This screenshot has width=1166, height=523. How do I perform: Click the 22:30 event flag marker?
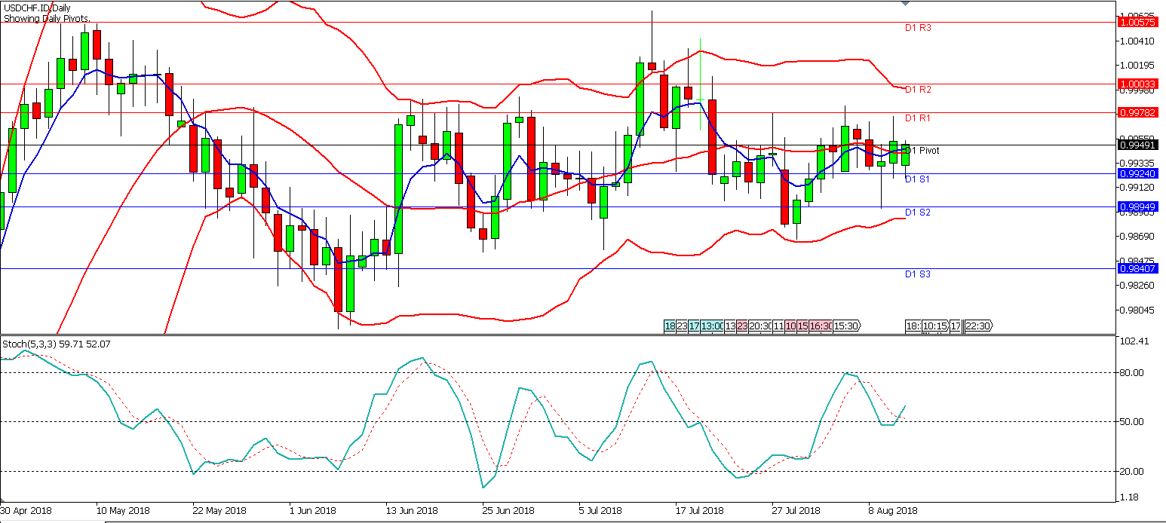click(x=977, y=326)
